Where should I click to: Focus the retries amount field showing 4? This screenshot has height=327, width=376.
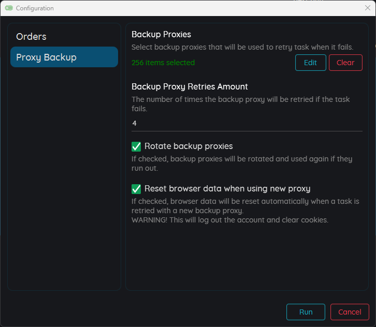click(247, 123)
